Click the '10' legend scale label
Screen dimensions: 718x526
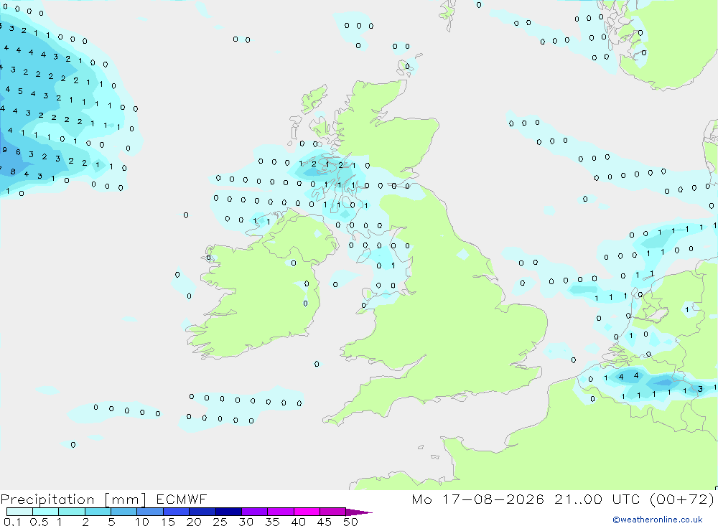tap(142, 522)
